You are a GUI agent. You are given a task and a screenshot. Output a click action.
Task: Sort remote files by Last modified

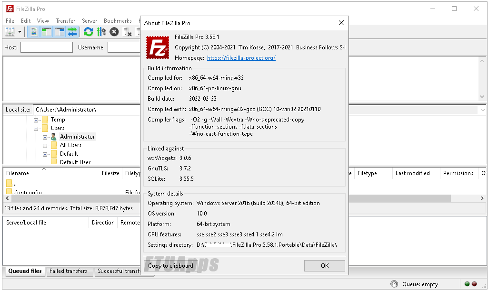(416, 173)
